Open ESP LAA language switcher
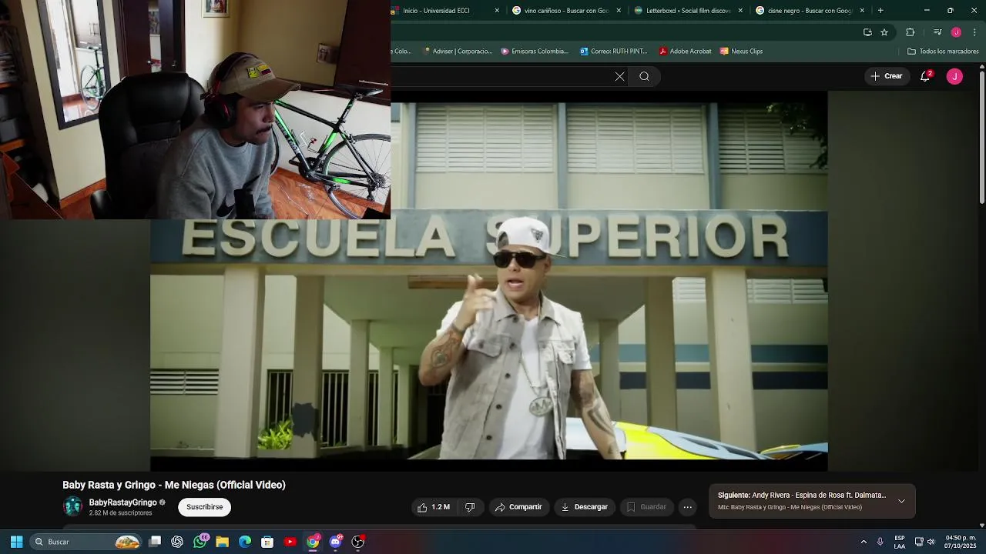Screen dimensions: 986x554 900,542
